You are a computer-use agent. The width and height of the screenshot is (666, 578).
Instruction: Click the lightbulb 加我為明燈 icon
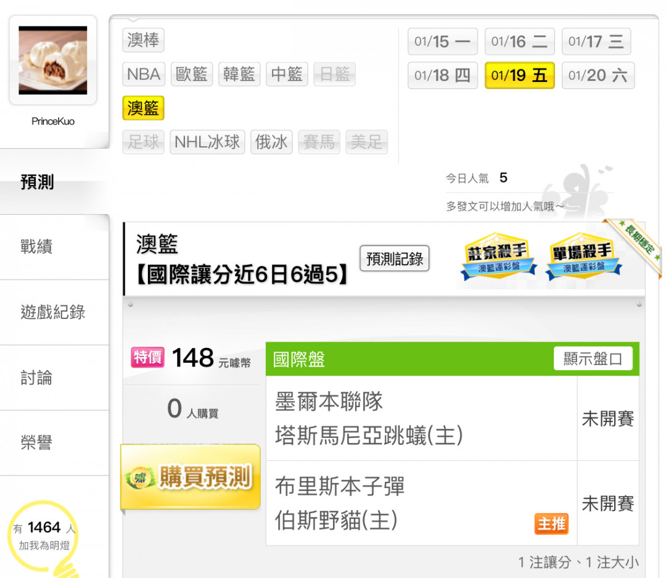point(44,538)
